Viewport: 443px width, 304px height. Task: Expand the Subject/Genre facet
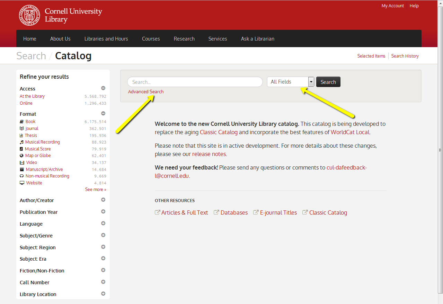[x=103, y=235]
